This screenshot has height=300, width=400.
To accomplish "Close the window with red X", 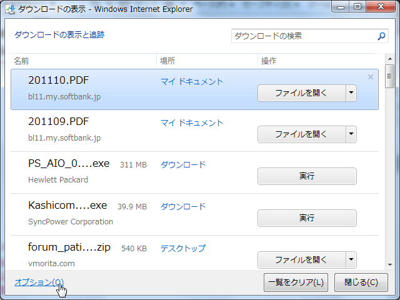I will click(x=381, y=7).
